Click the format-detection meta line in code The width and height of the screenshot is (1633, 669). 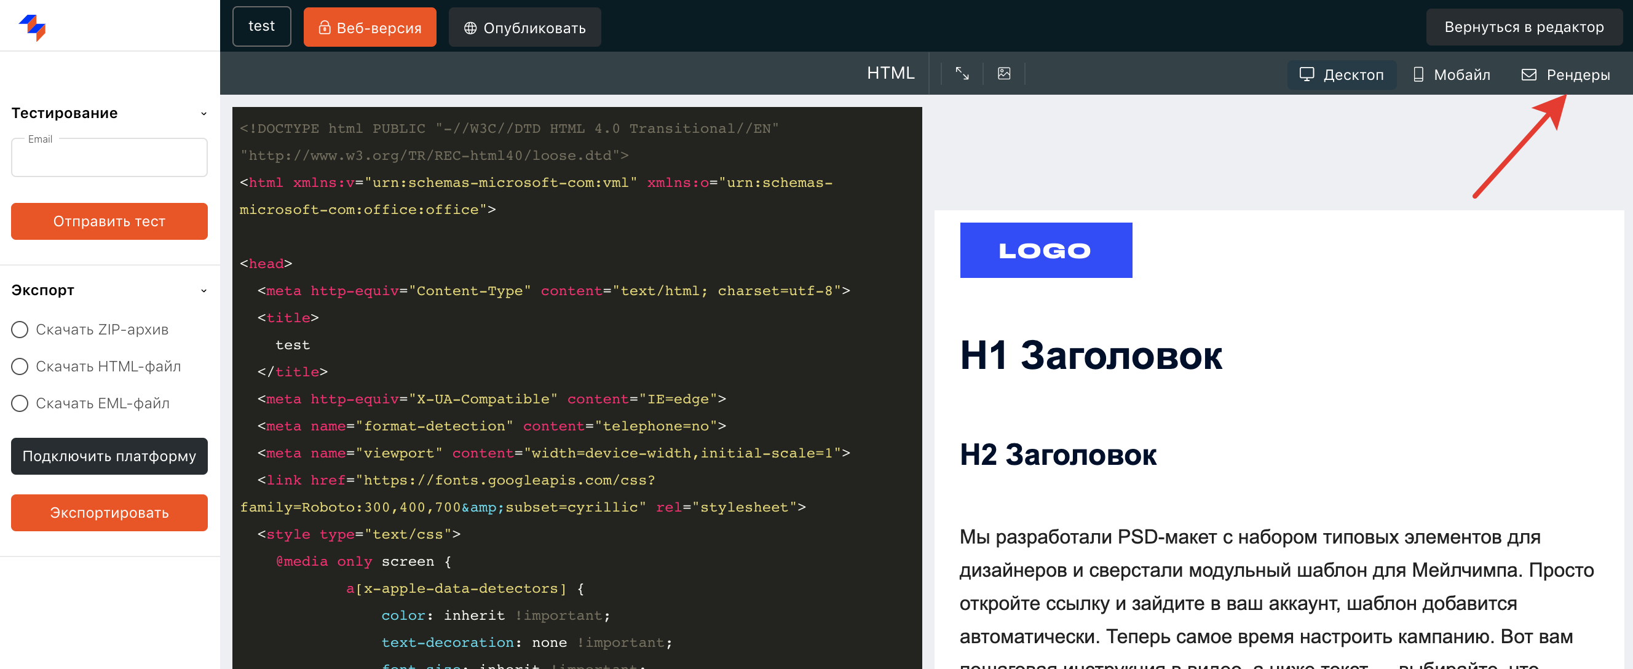[x=491, y=426]
